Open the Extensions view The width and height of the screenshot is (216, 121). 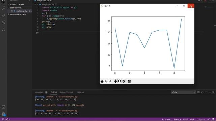(x=3, y=23)
